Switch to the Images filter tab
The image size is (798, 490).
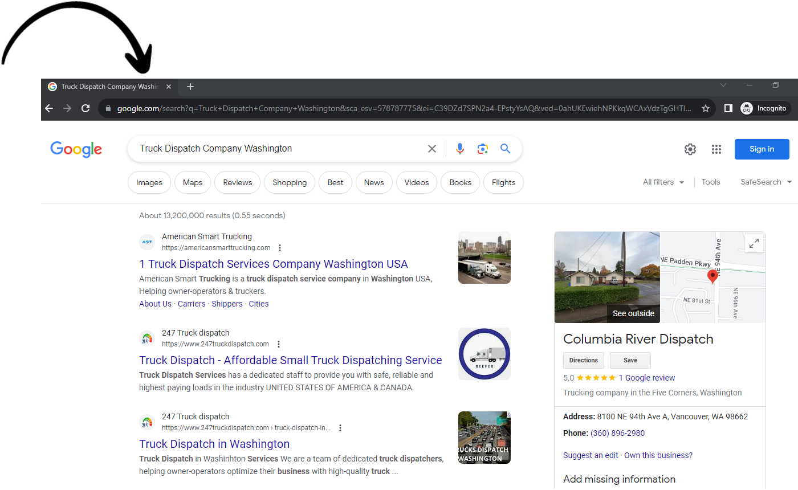[149, 183]
